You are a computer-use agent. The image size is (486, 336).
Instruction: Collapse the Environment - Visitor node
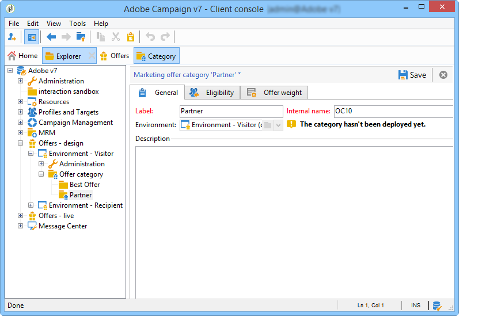[31, 153]
